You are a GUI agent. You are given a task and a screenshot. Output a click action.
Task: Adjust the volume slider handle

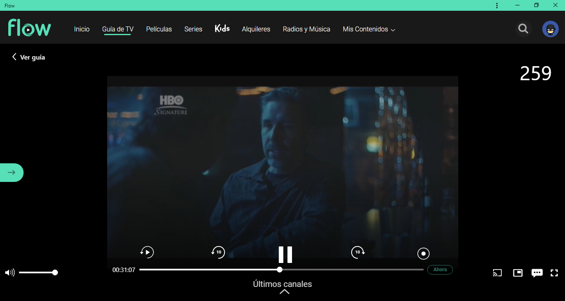click(55, 272)
